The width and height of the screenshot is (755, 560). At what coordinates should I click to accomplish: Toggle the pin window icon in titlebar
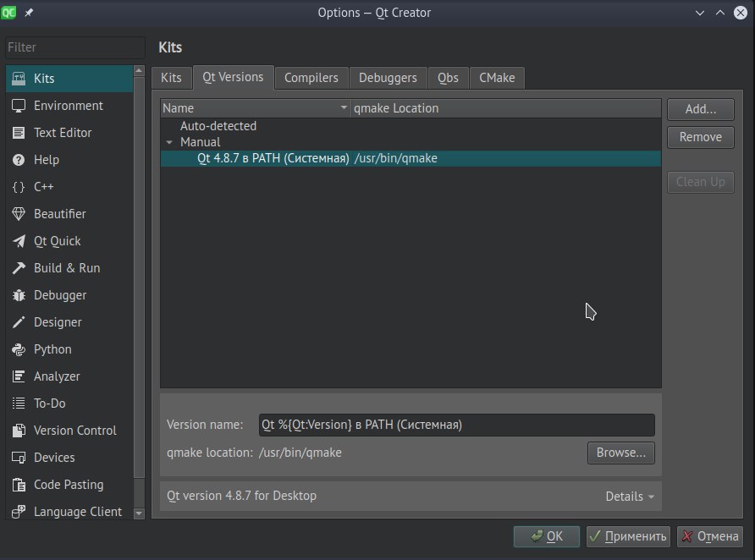(x=29, y=13)
